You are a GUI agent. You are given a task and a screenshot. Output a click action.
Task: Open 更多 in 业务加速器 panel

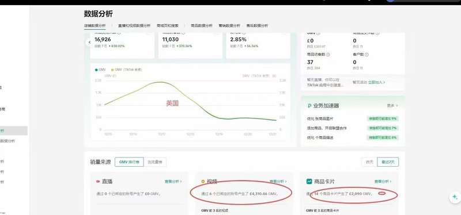click(x=392, y=105)
